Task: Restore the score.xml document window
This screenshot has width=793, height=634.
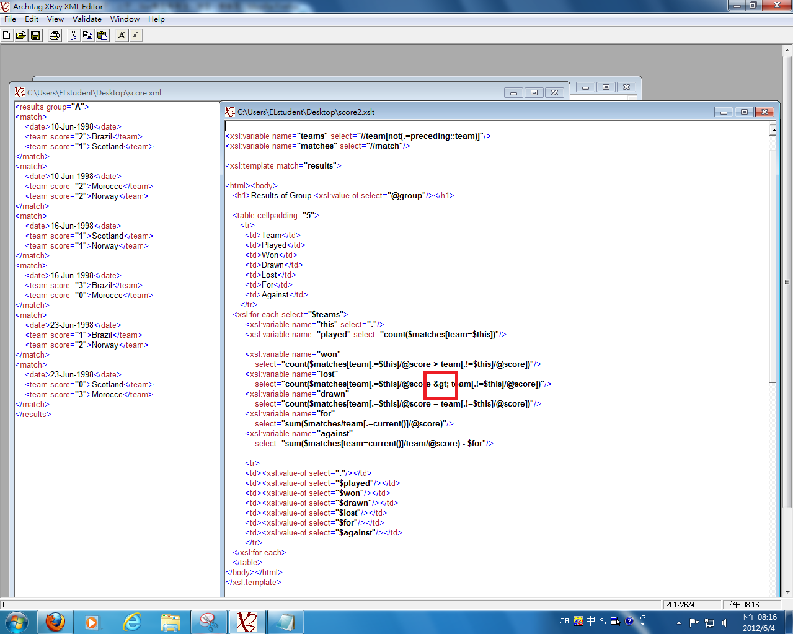Action: tap(534, 93)
